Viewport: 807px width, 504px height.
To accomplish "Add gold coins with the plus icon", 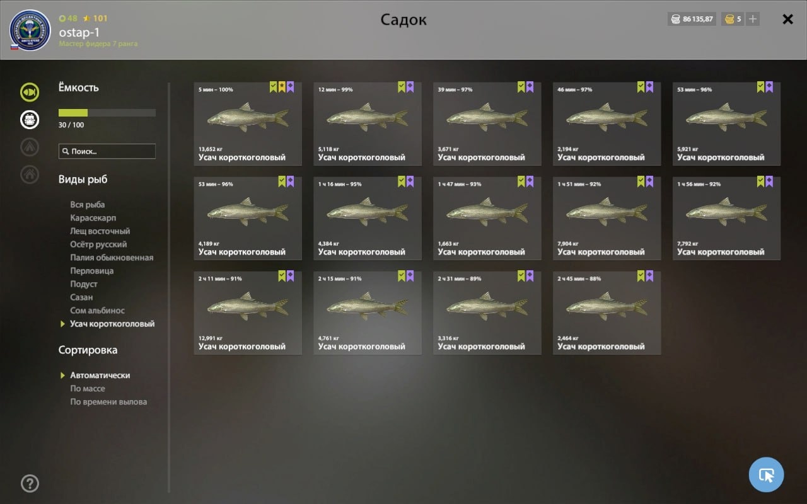I will pyautogui.click(x=752, y=19).
